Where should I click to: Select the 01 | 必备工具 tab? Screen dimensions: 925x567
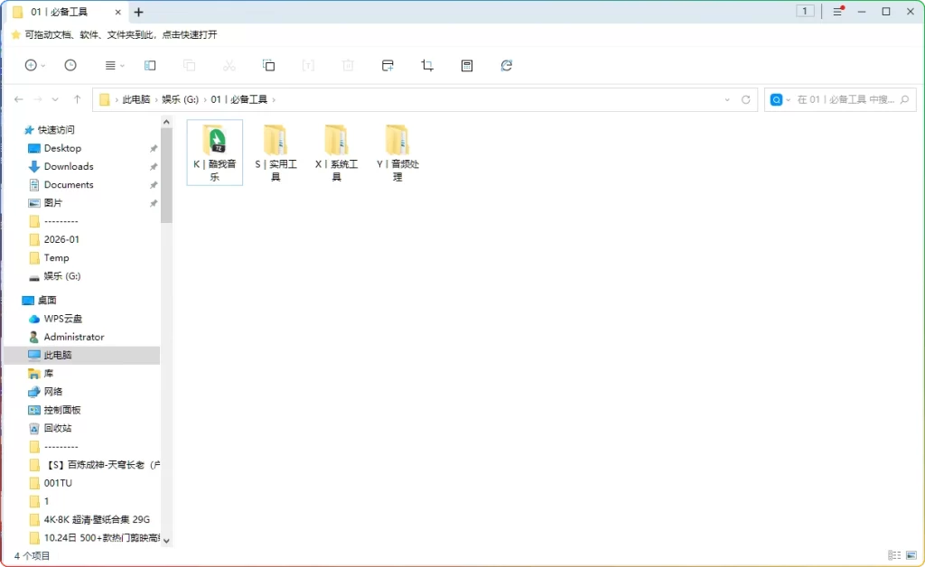point(54,12)
